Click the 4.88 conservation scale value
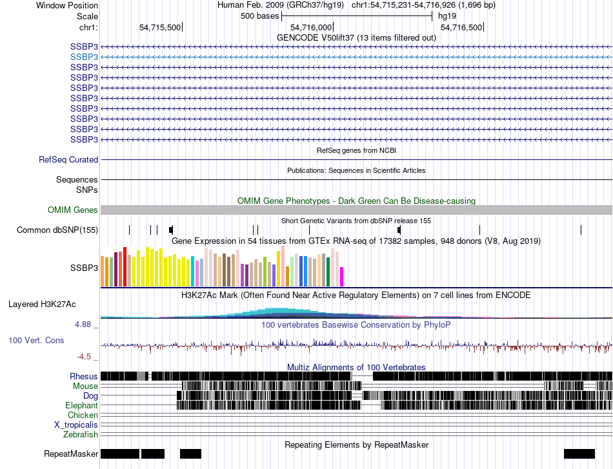 (83, 324)
